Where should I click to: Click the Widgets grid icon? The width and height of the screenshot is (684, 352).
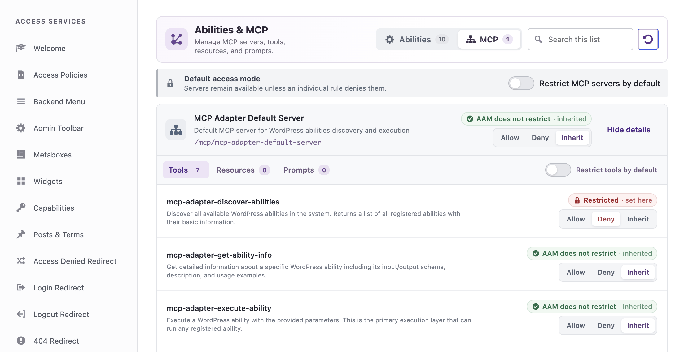coord(21,181)
